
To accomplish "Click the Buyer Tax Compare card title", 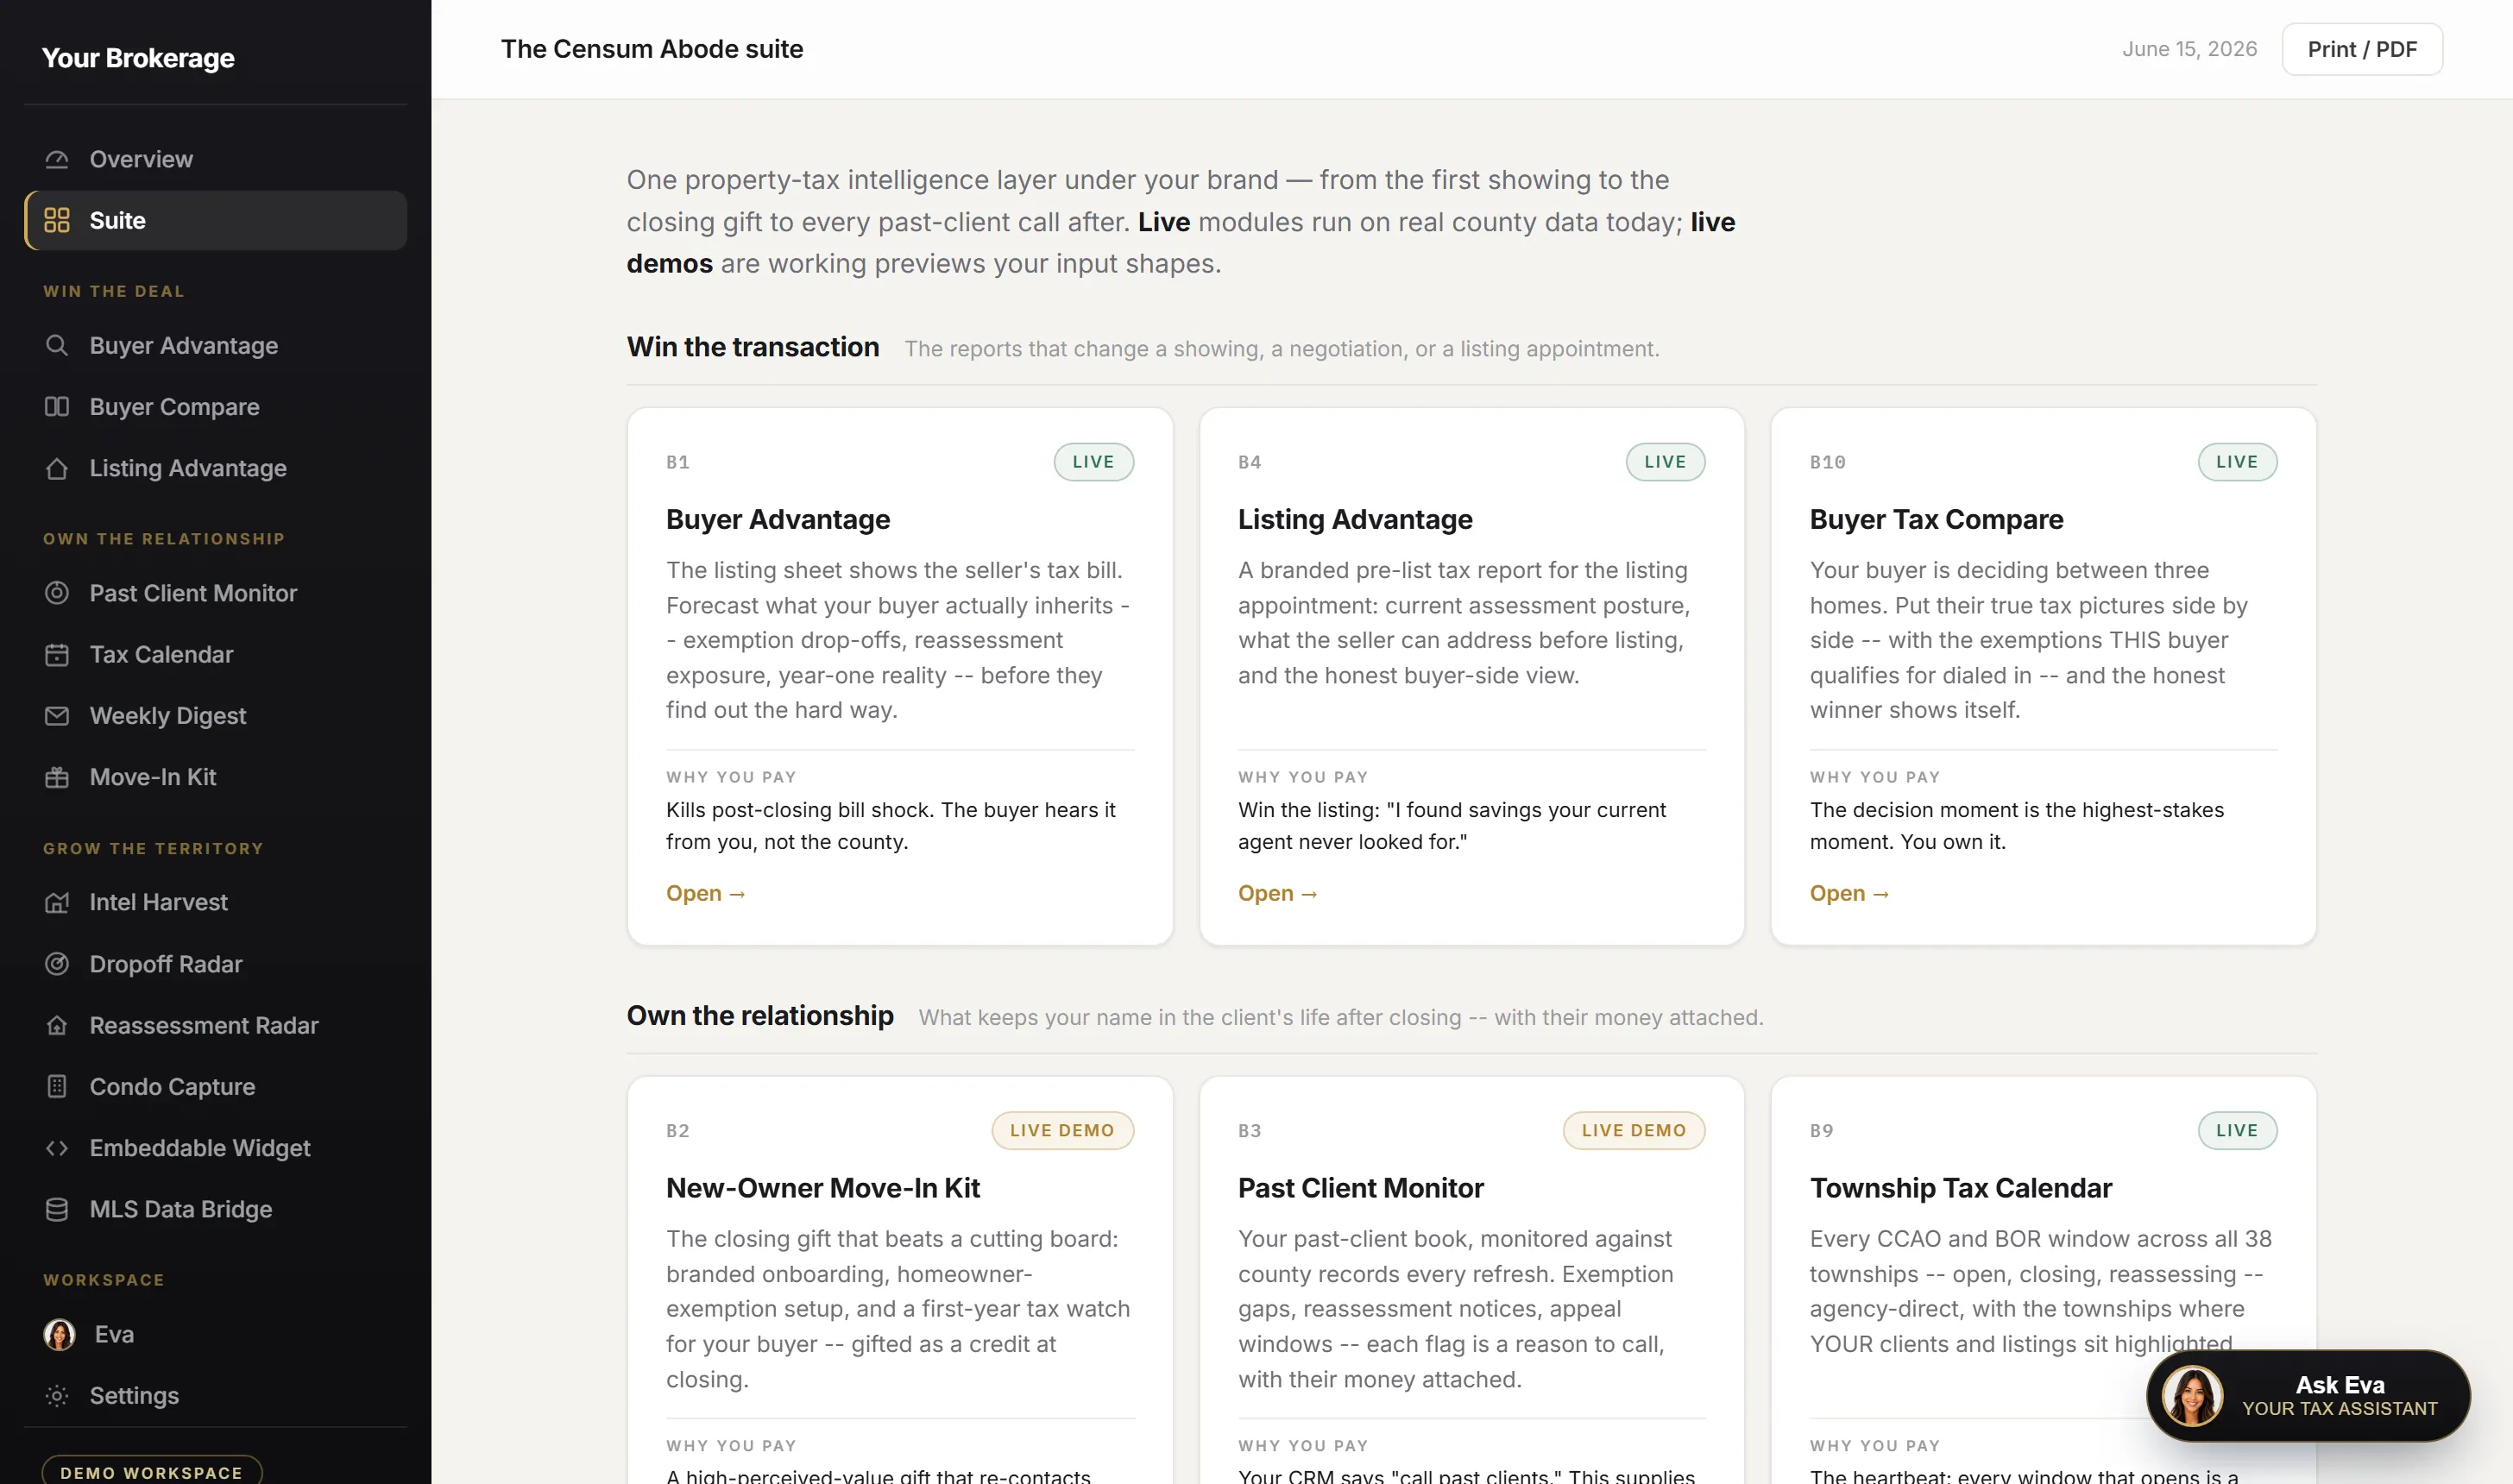I will [x=1936, y=519].
